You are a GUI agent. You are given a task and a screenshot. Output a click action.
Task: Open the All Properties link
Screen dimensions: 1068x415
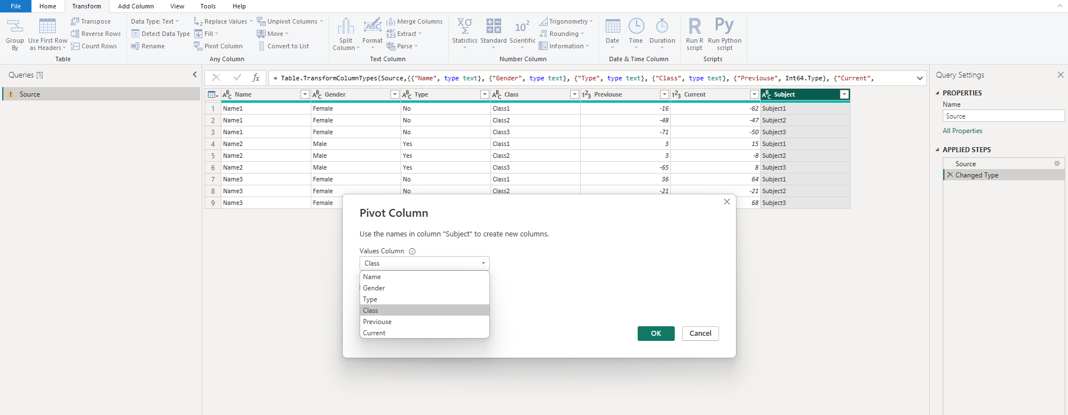[962, 131]
